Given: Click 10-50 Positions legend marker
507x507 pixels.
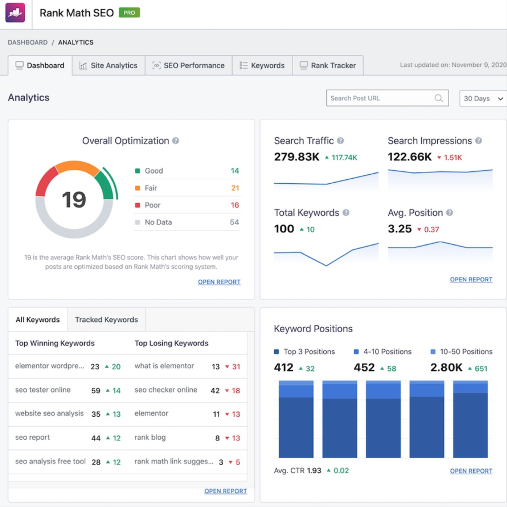Looking at the screenshot, I should (433, 352).
